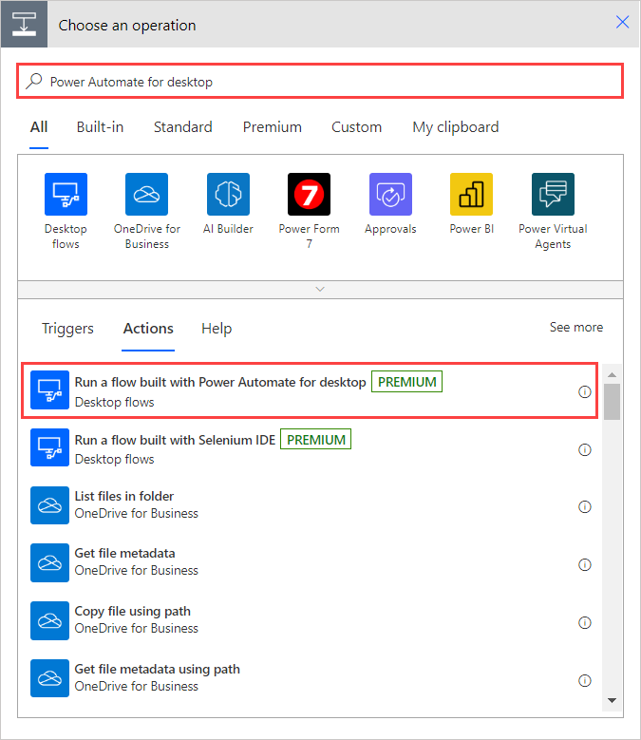
Task: Select Run a flow built with Selenium IDE
Action: pos(310,447)
